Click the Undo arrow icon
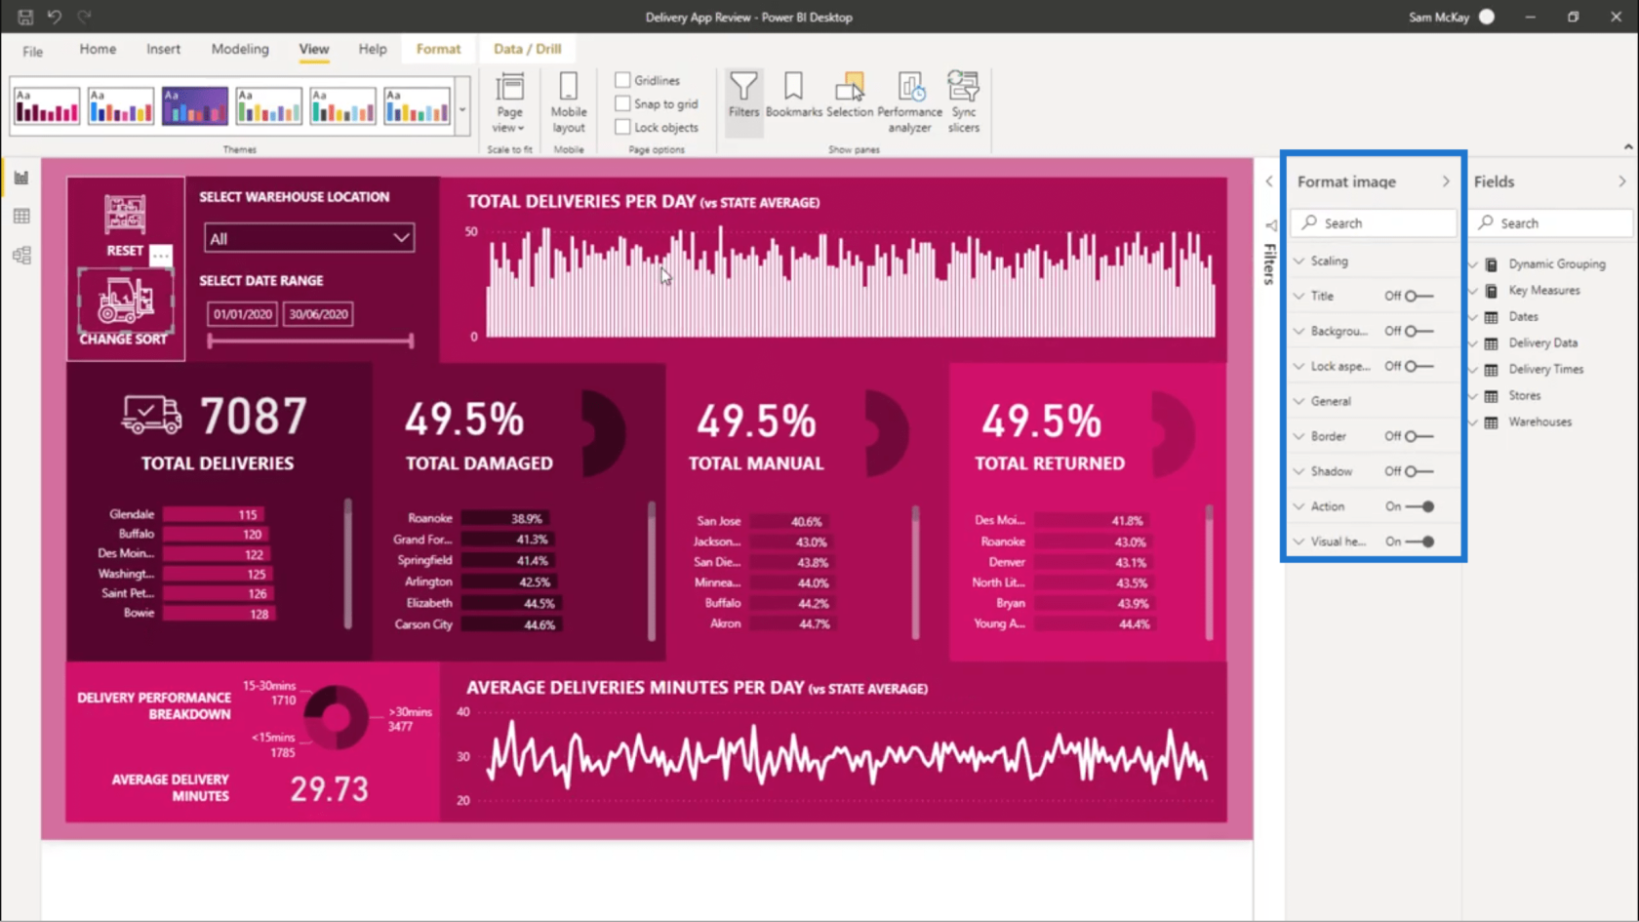 click(x=55, y=17)
